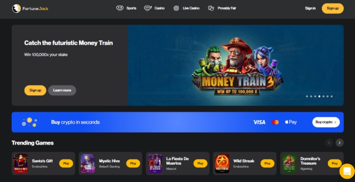Image resolution: width=355 pixels, height=182 pixels.
Task: Click Learn more on Money Train banner
Action: 62,90
